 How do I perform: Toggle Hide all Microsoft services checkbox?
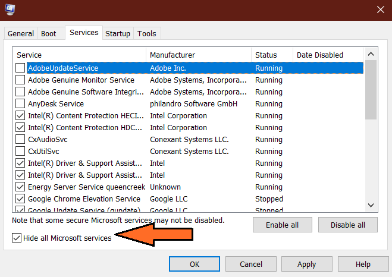coord(17,238)
